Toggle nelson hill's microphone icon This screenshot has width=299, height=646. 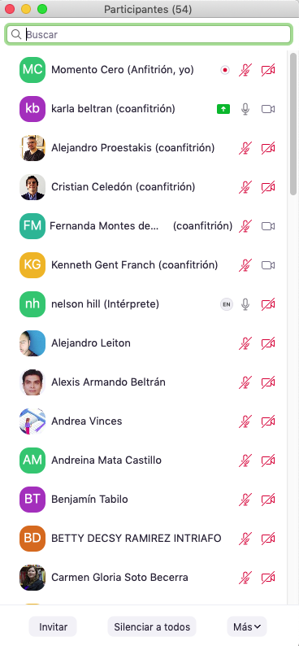[245, 304]
